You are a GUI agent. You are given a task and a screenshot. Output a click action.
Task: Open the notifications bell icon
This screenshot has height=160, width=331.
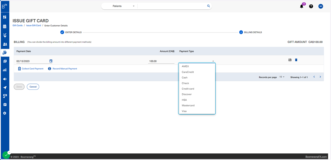[x=301, y=6]
